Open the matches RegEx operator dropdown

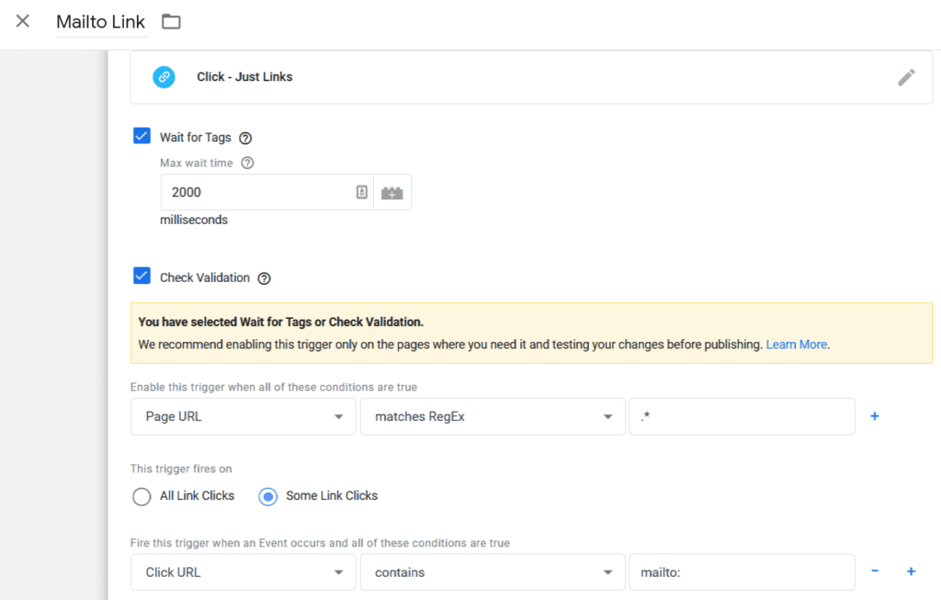[493, 416]
